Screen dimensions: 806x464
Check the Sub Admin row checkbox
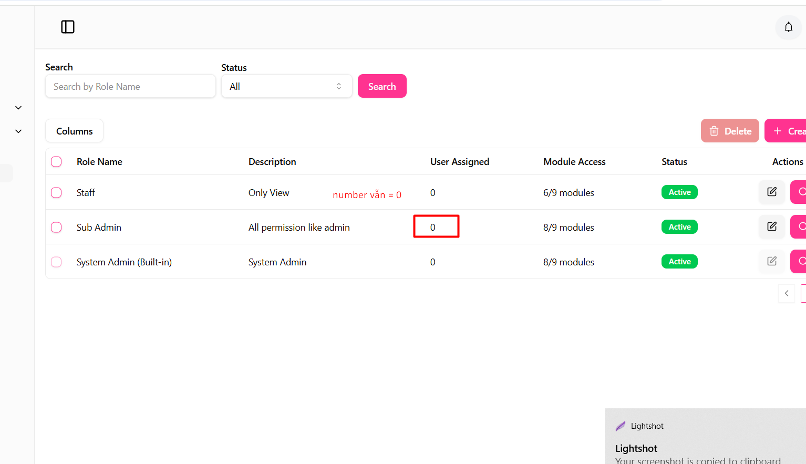56,228
